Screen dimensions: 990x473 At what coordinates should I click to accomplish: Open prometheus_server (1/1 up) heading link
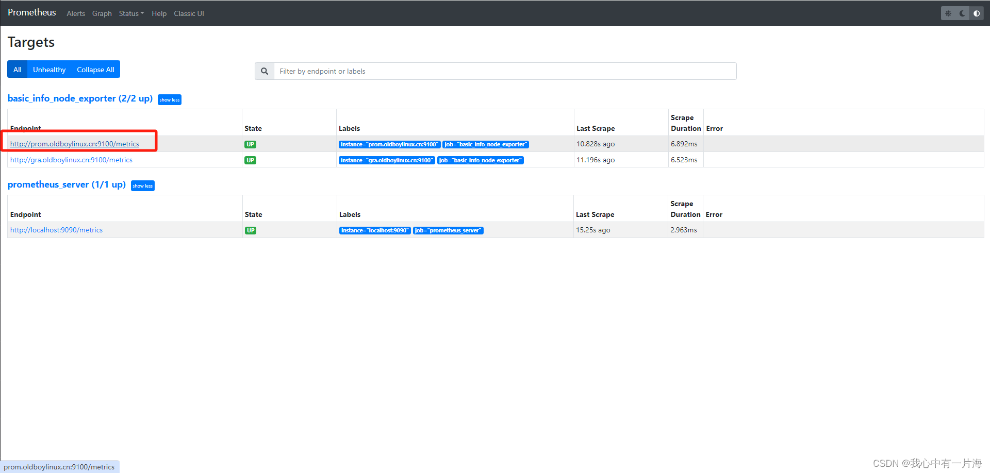(x=67, y=184)
